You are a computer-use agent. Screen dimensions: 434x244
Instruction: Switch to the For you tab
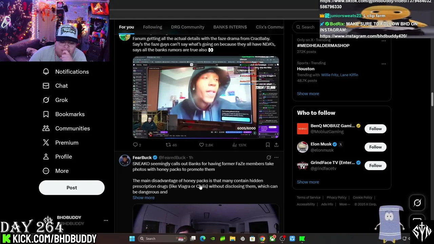click(126, 27)
